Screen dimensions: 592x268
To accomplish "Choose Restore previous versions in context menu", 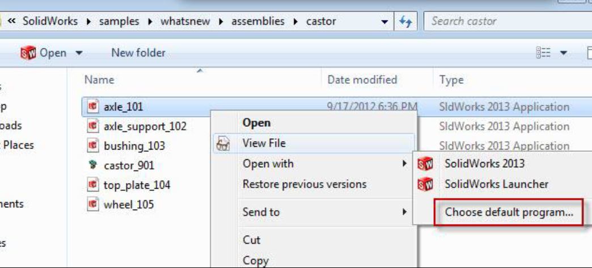I will [x=305, y=184].
